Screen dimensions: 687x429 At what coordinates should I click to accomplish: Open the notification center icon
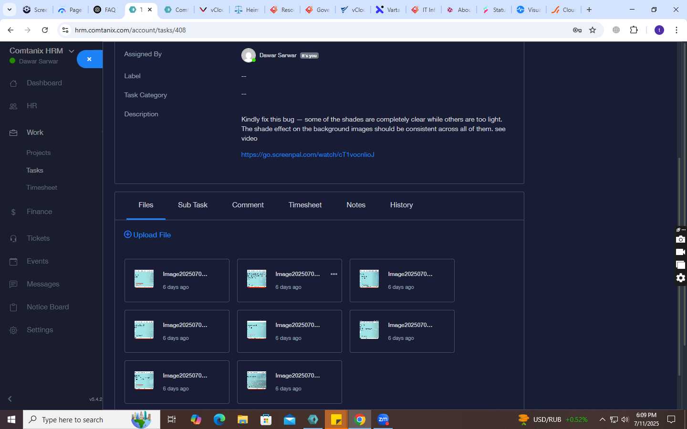[671, 419]
